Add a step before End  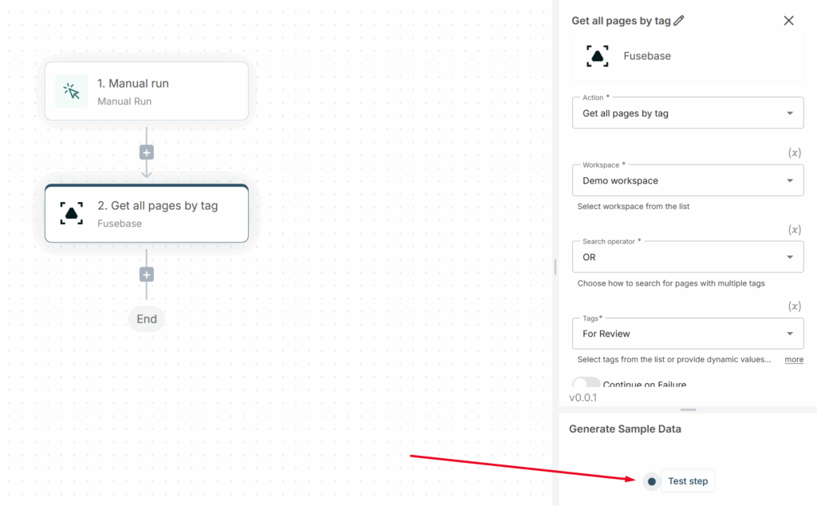[147, 275]
